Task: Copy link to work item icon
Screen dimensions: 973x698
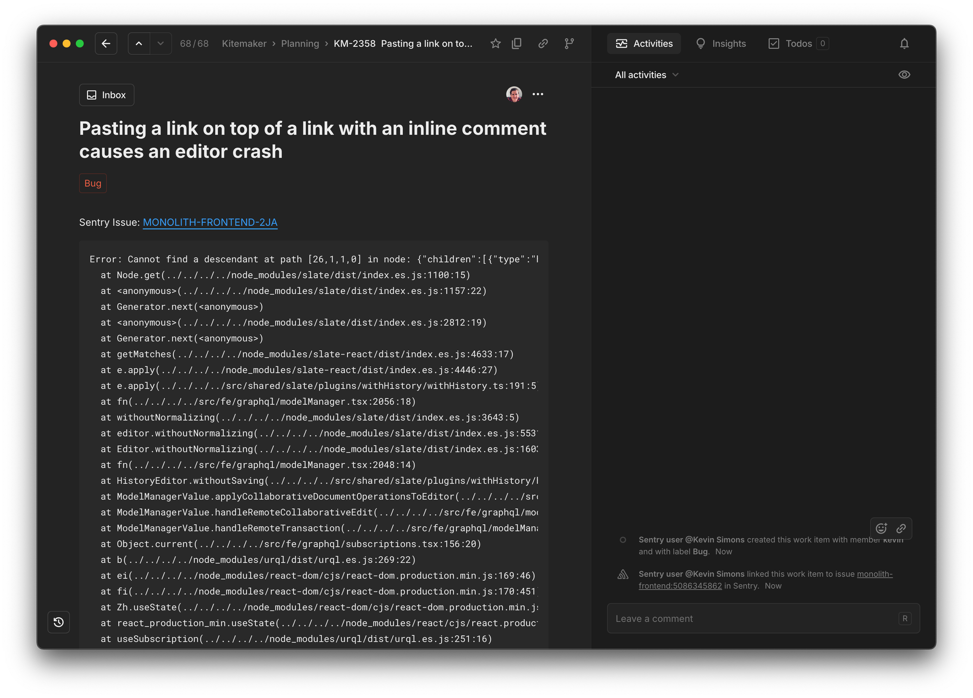Action: click(x=543, y=44)
